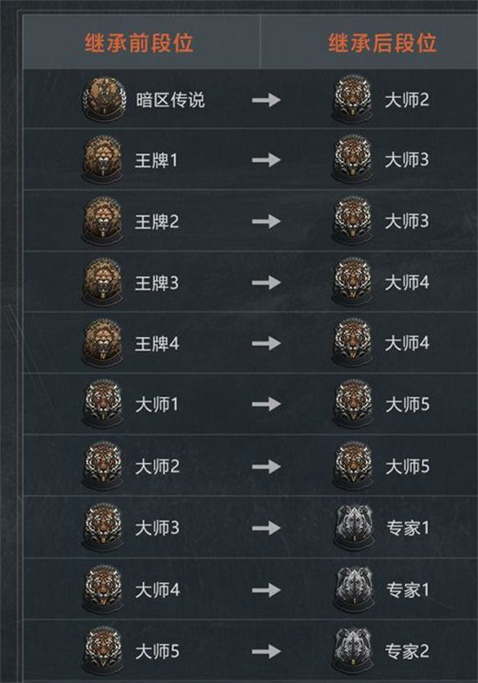Viewport: 478px width, 683px height.
Task: Click the 大师2 tiger badge in top row
Action: coord(353,99)
